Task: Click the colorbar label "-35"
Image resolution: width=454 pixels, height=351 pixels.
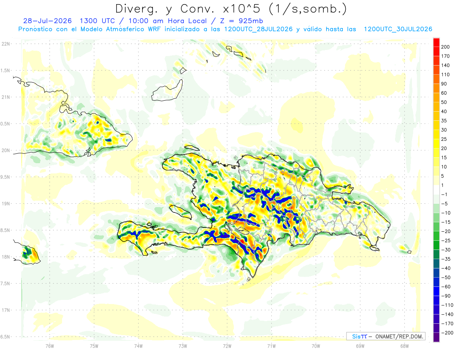Action: coord(446,259)
